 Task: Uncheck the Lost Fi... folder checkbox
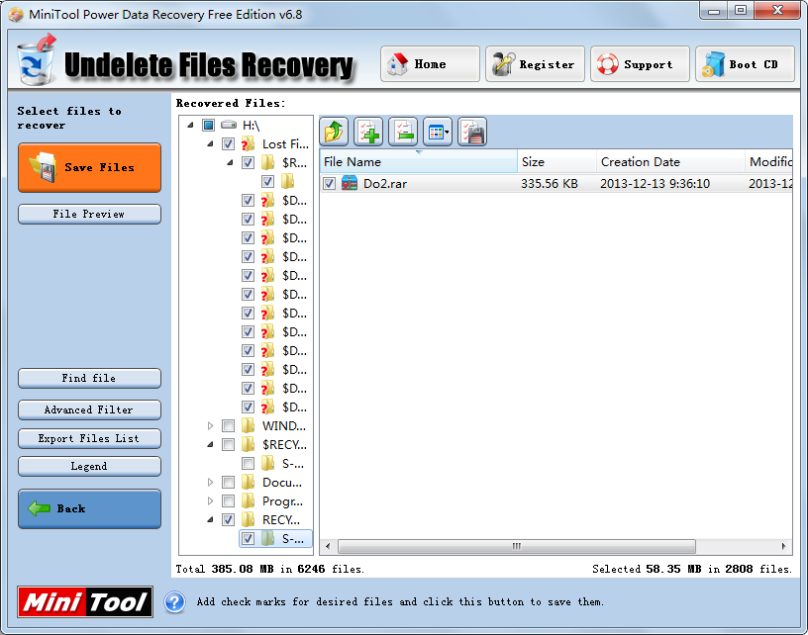(229, 144)
